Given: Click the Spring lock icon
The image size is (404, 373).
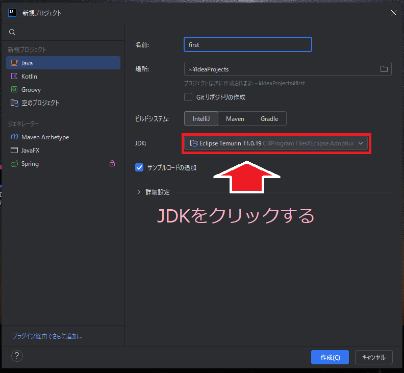Looking at the screenshot, I should 112,163.
